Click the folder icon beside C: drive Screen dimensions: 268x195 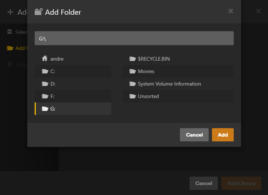coord(45,71)
